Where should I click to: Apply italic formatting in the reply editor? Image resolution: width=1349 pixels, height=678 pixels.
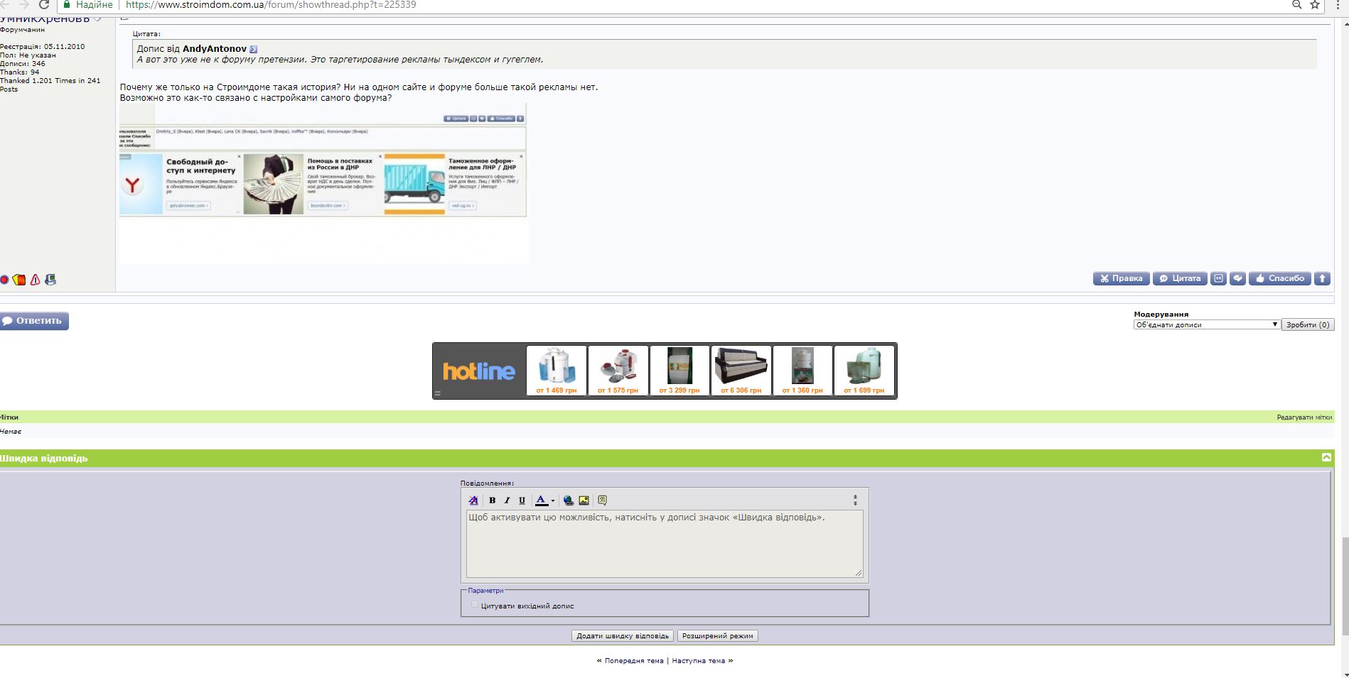[x=506, y=501]
